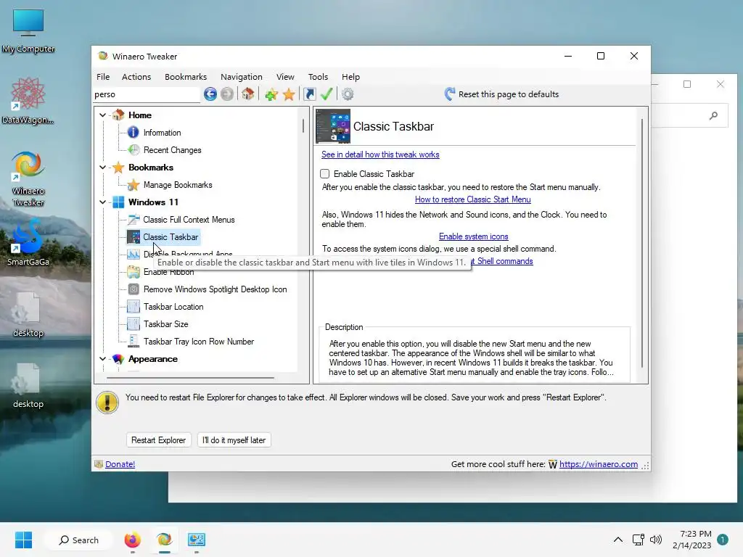Add bookmark with green plus star icon
The width and height of the screenshot is (743, 557).
(271, 94)
